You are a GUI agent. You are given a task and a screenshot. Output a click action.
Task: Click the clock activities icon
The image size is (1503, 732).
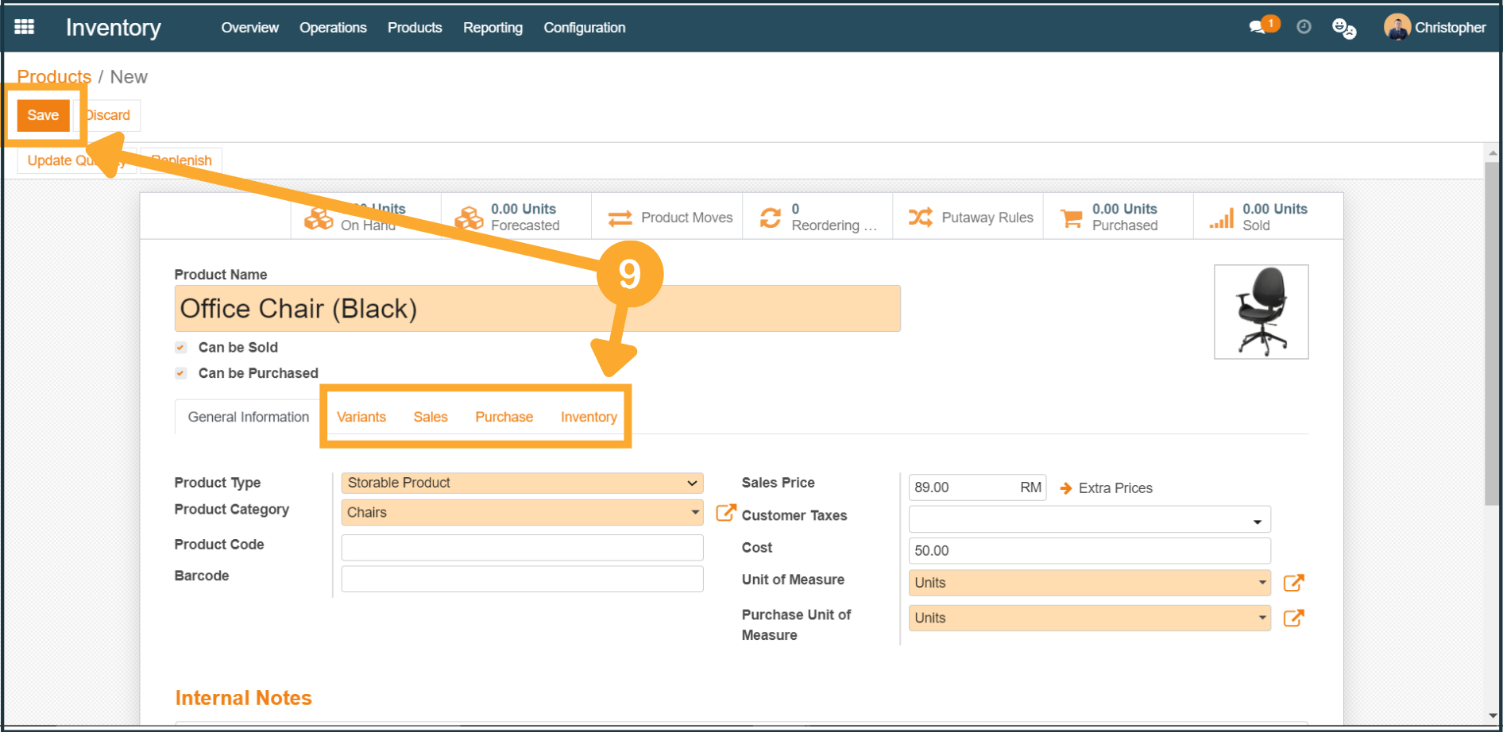(1304, 27)
